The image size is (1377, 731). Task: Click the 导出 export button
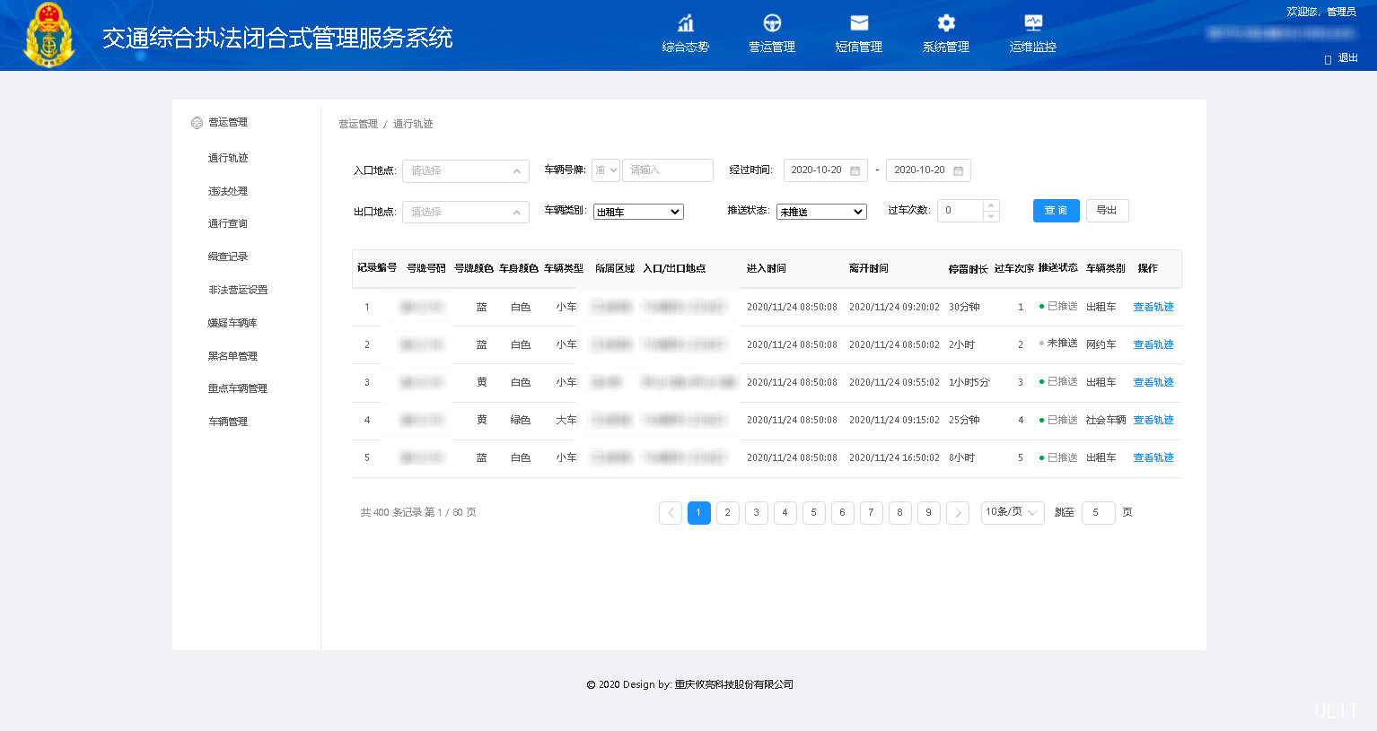[x=1107, y=210]
